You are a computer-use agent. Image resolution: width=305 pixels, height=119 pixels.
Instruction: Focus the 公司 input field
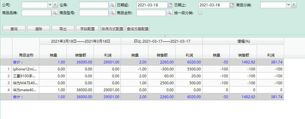[x=35, y=5]
